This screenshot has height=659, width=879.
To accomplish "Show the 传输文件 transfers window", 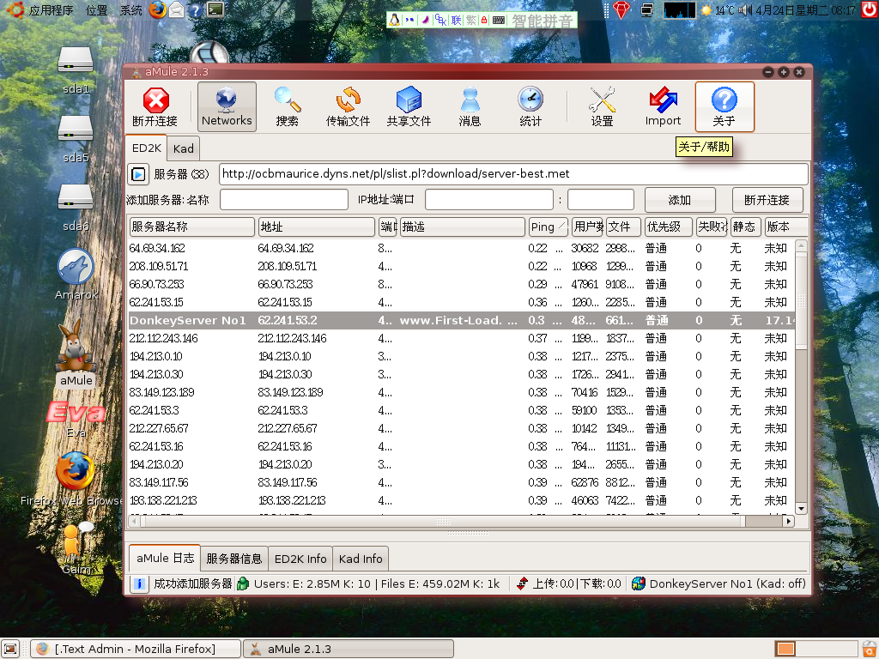I will [349, 106].
